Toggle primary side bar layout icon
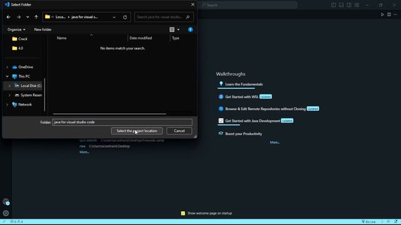Screen dimensions: 401x225 coord(333,5)
